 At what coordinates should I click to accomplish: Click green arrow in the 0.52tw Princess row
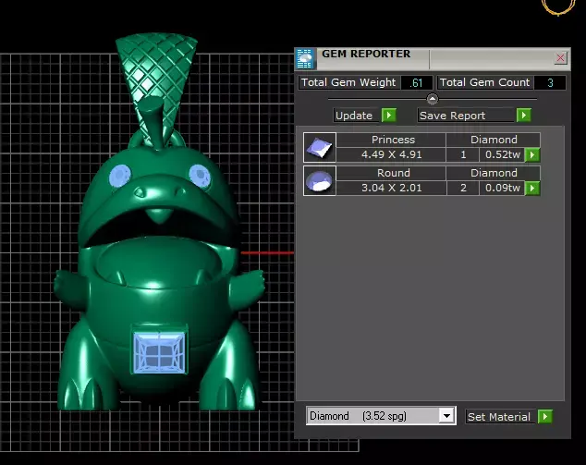coord(532,154)
